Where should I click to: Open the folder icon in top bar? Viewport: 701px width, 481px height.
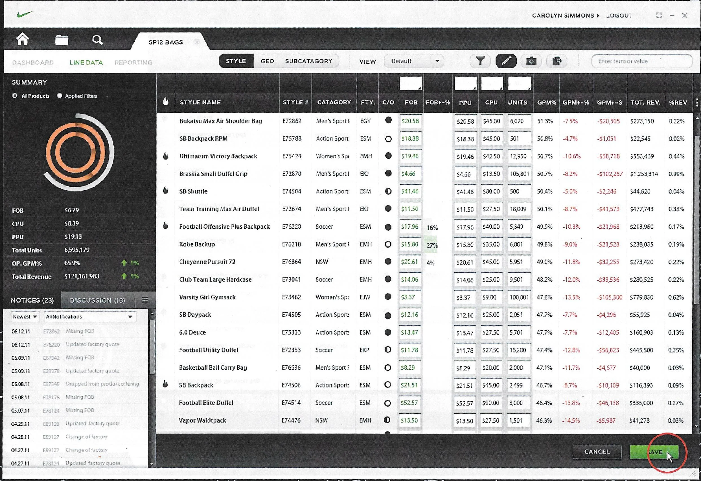point(62,40)
